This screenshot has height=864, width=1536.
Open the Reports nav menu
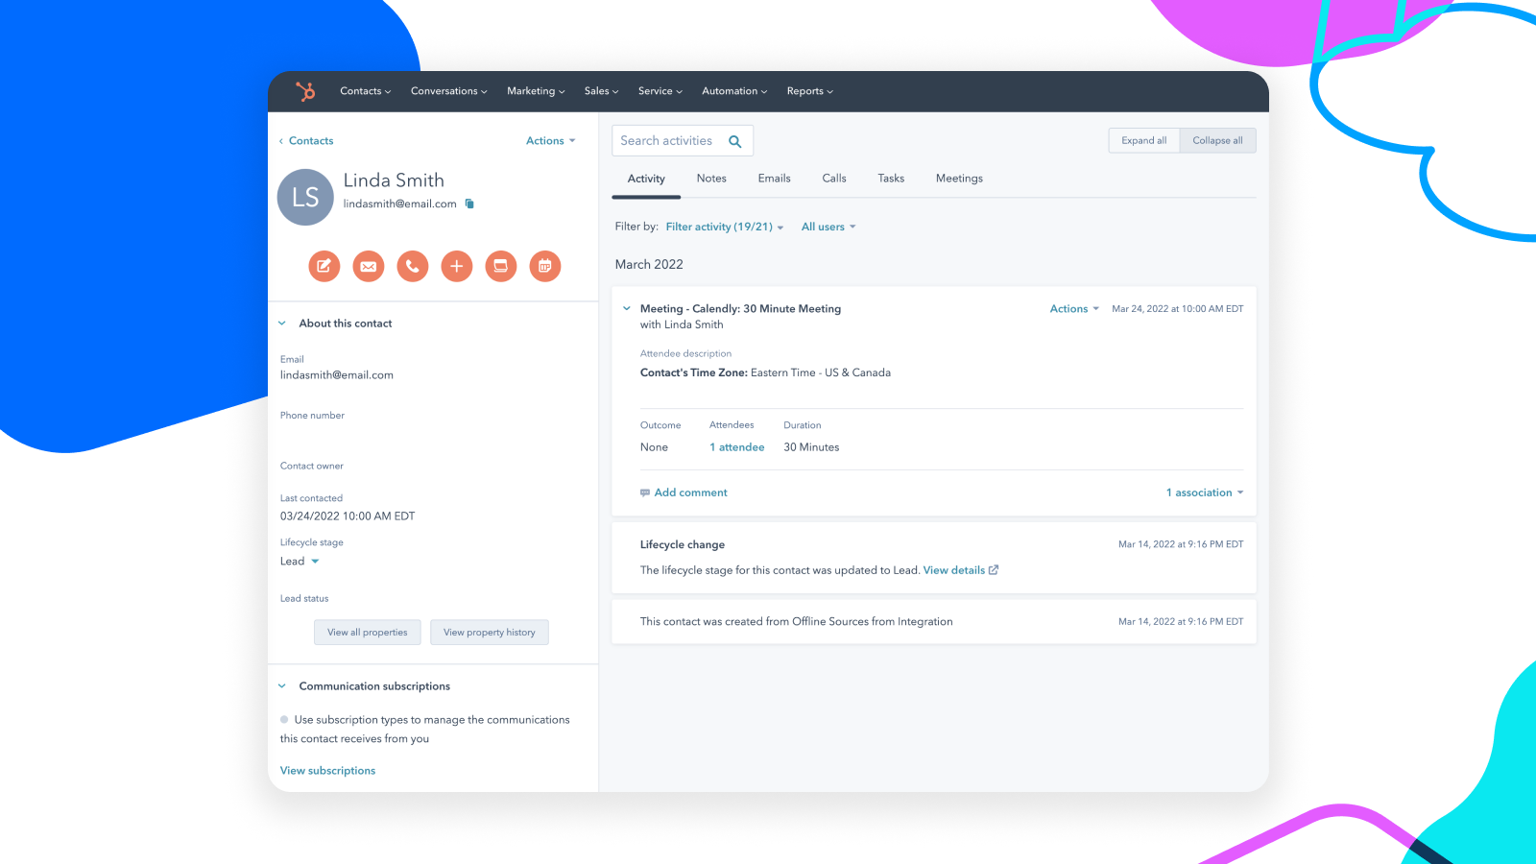pos(809,91)
